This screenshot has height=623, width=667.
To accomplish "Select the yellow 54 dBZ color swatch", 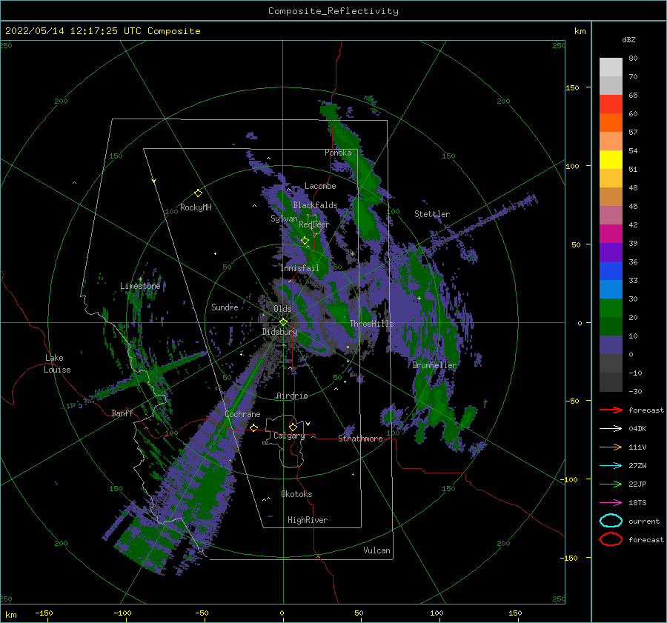I will 611,160.
